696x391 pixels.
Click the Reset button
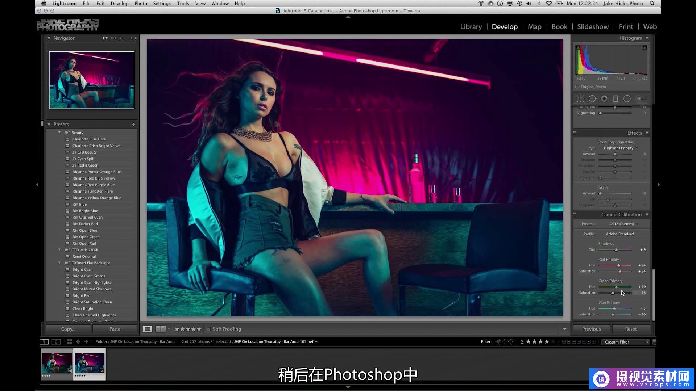[x=631, y=329]
